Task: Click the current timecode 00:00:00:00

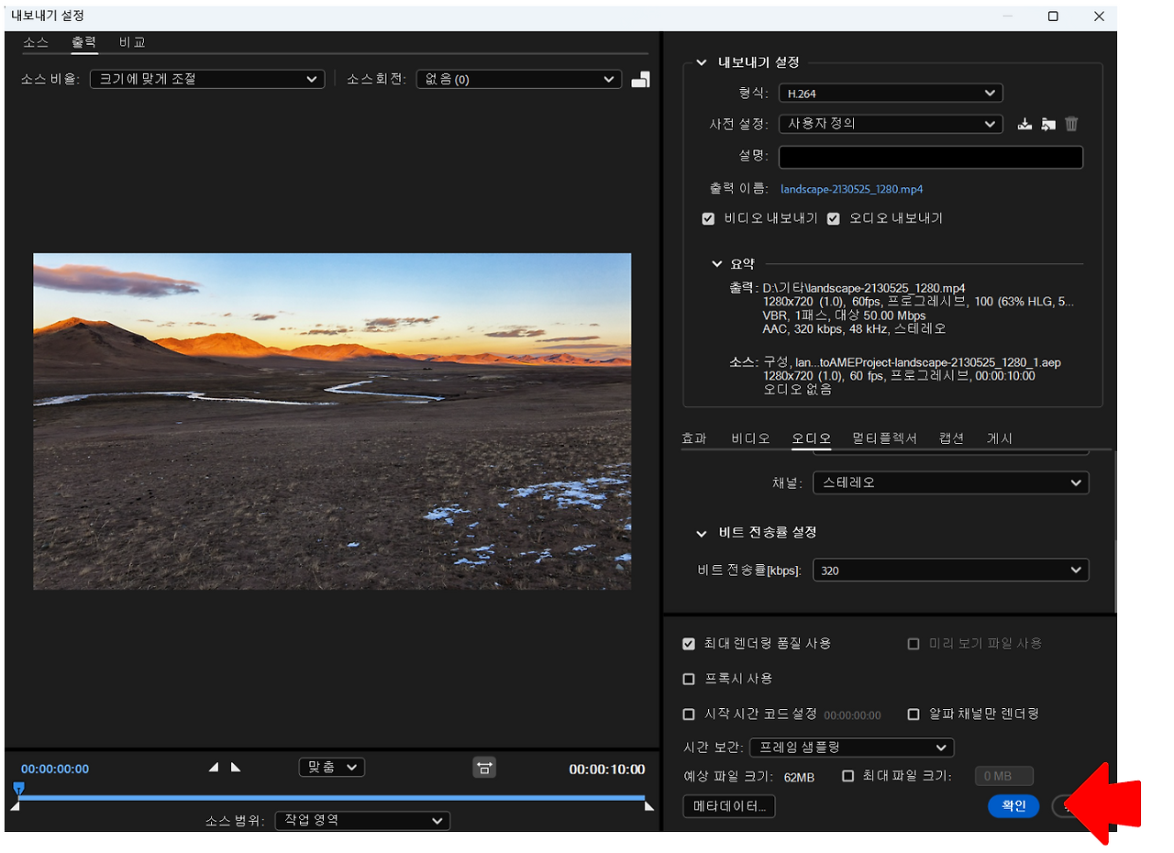Action: click(x=55, y=770)
